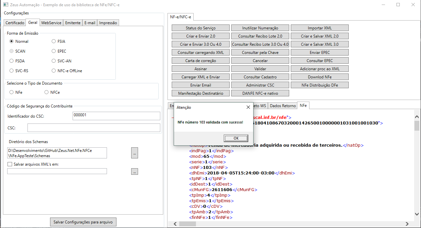Click Consultar EPEC button
Image resolution: width=421 pixels, height=228 pixels.
pos(320,61)
